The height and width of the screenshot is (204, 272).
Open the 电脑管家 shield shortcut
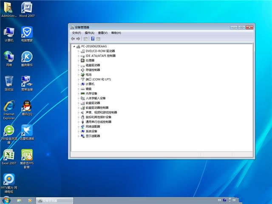(x=27, y=34)
